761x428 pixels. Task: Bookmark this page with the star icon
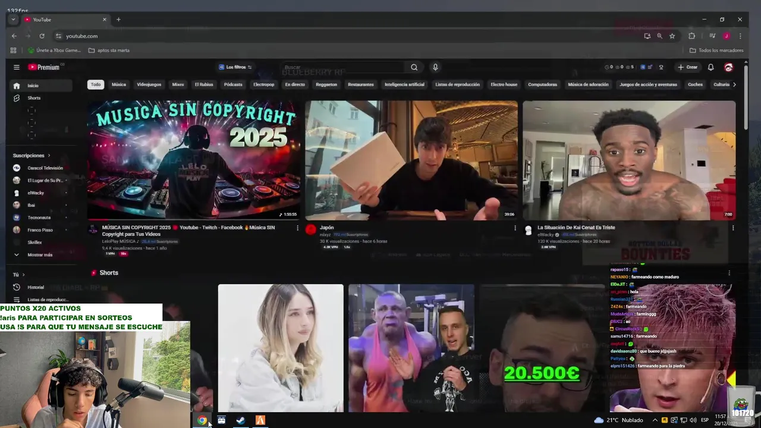672,36
